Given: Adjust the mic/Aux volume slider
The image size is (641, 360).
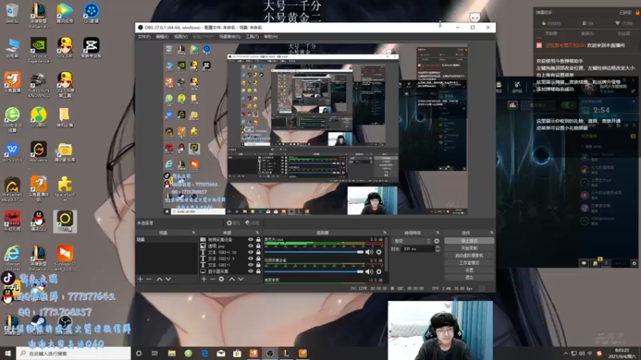Looking at the screenshot, I should pyautogui.click(x=314, y=252).
